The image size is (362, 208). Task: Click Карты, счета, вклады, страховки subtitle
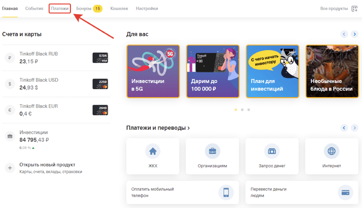point(51,172)
